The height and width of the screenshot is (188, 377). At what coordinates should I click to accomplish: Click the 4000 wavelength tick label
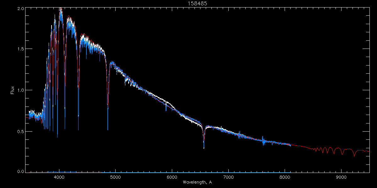point(59,177)
